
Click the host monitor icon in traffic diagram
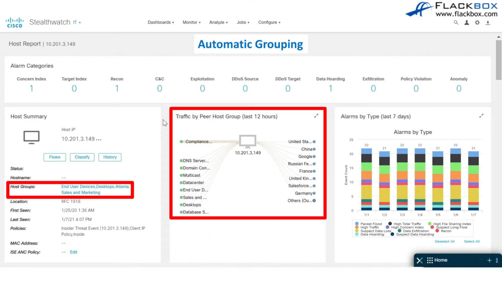point(247,141)
